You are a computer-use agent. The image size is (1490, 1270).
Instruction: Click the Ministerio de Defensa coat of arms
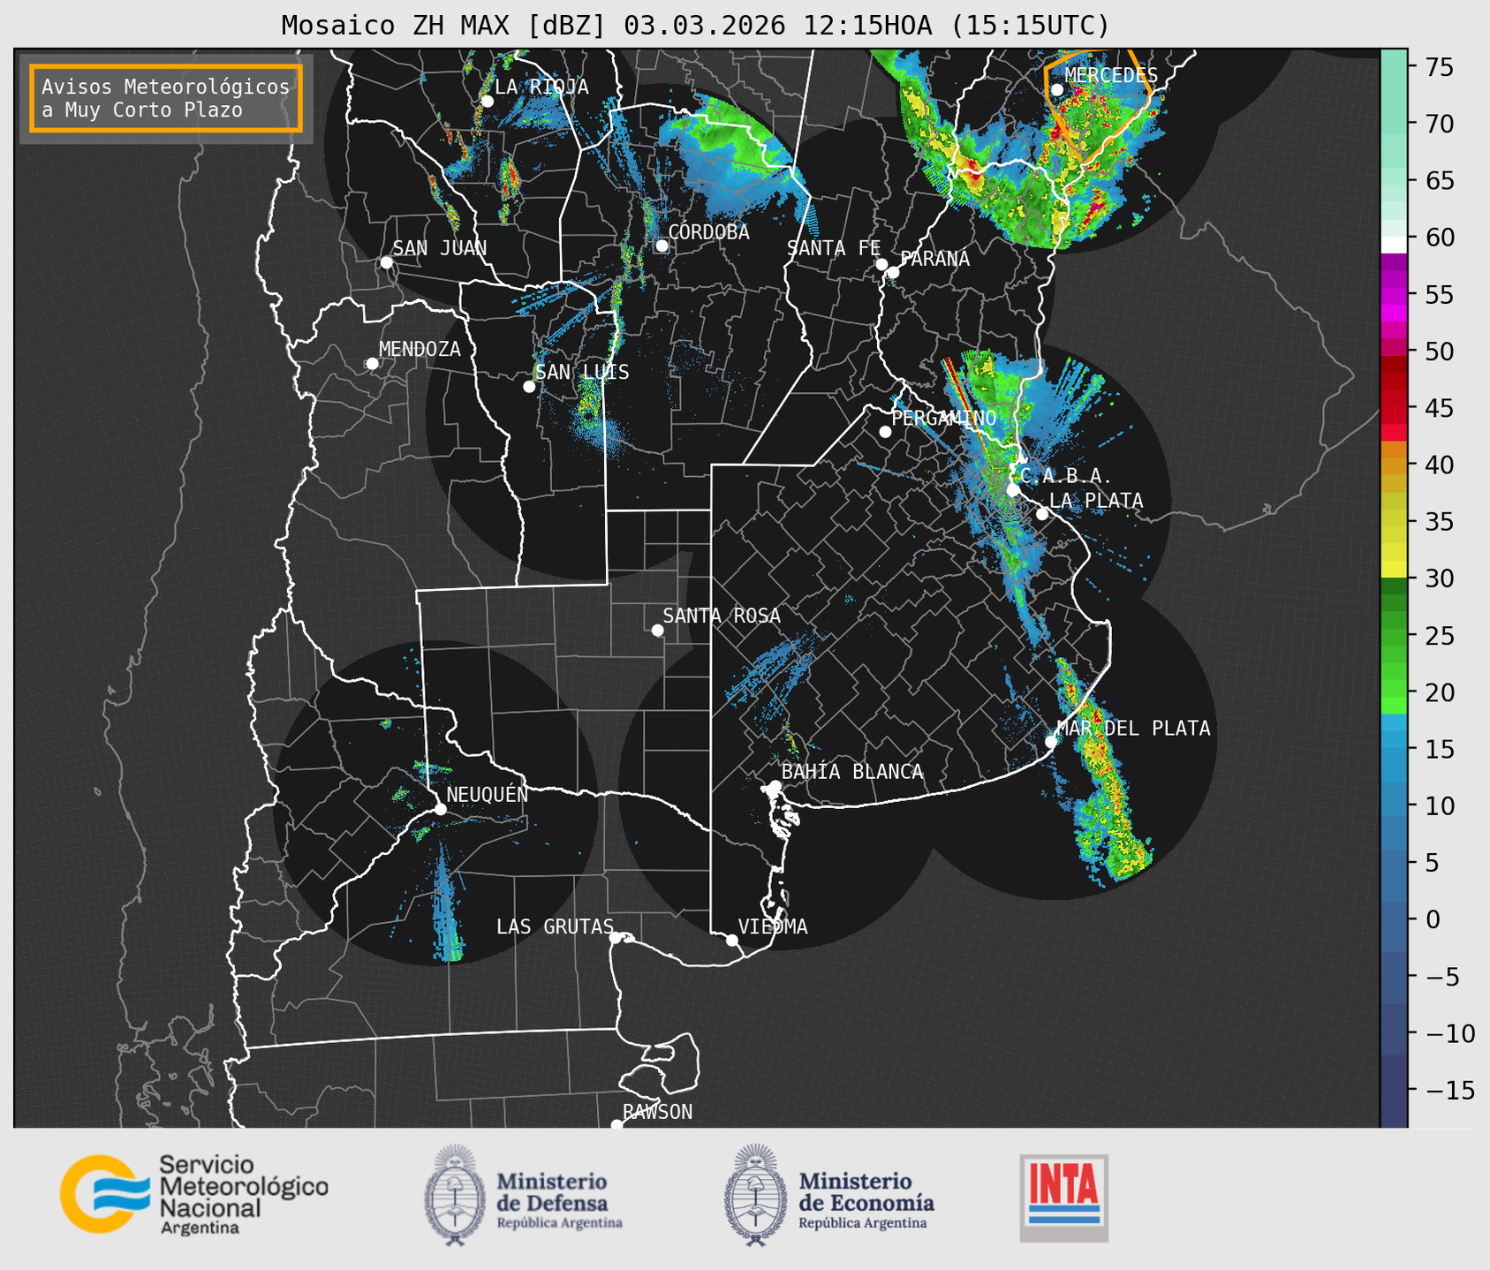pos(455,1195)
